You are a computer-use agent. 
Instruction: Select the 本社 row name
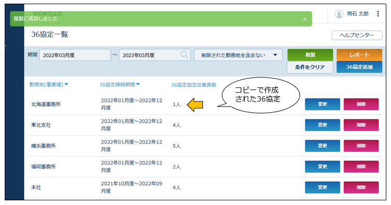(36, 187)
